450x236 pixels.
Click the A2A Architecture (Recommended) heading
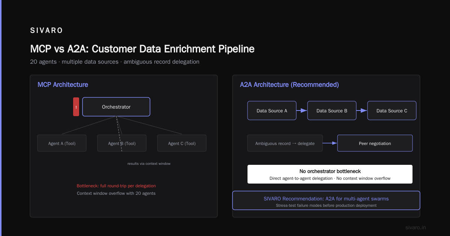coord(289,85)
